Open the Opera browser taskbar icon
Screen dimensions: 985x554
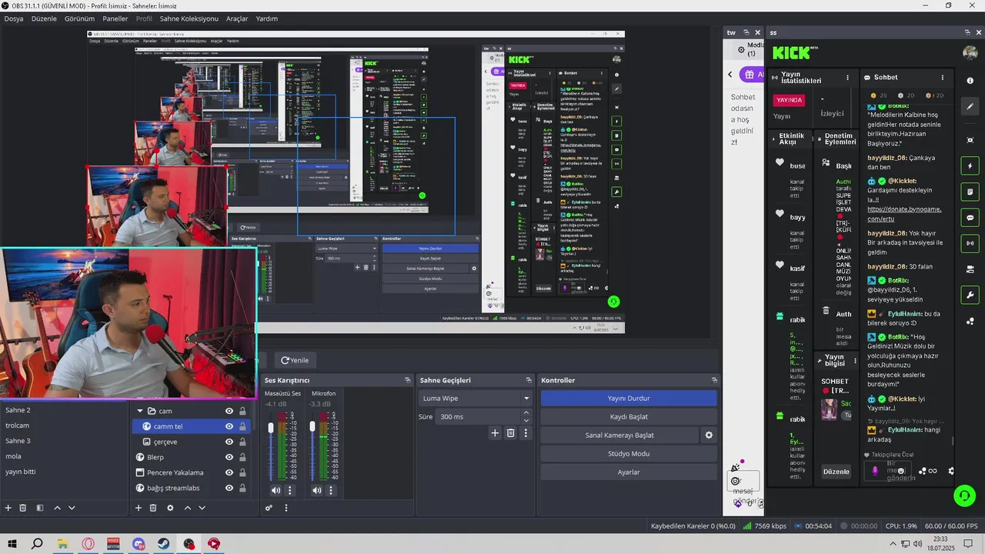[88, 543]
